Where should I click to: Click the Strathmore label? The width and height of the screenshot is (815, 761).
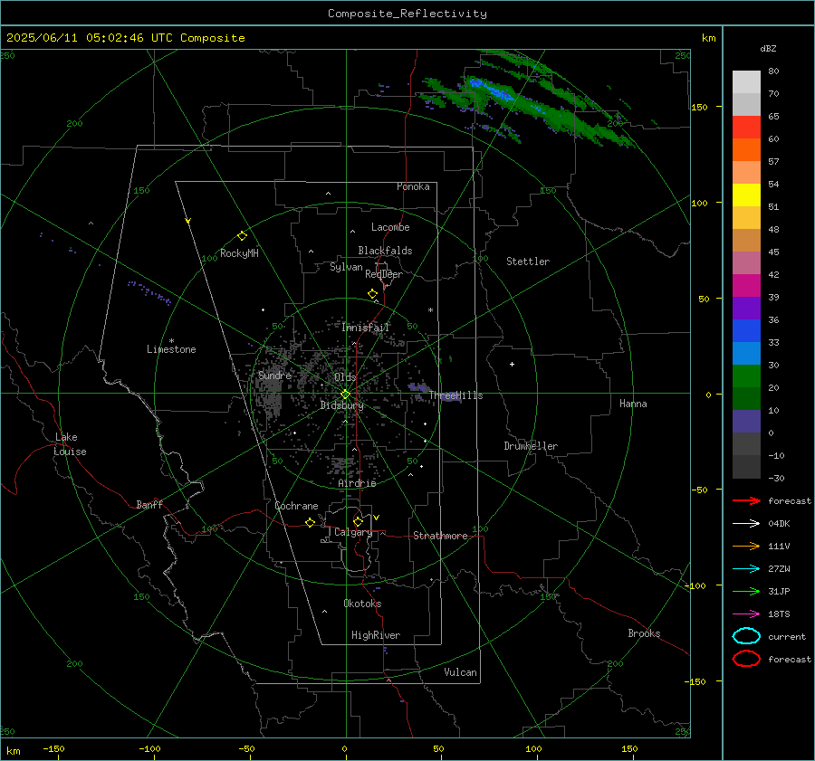(x=440, y=536)
